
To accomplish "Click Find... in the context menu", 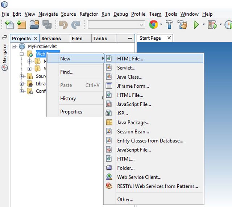I will pyautogui.click(x=75, y=72).
